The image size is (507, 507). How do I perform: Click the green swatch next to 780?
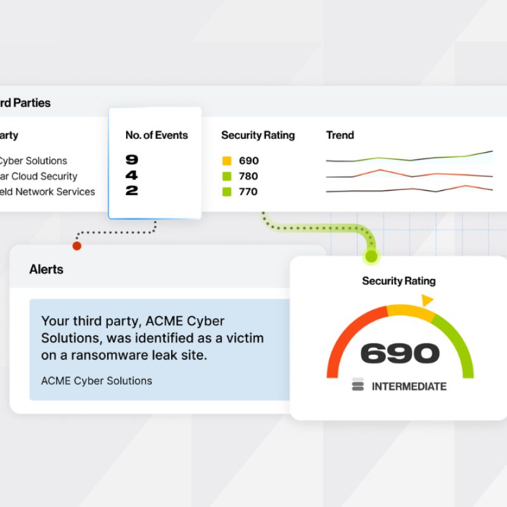pos(227,176)
